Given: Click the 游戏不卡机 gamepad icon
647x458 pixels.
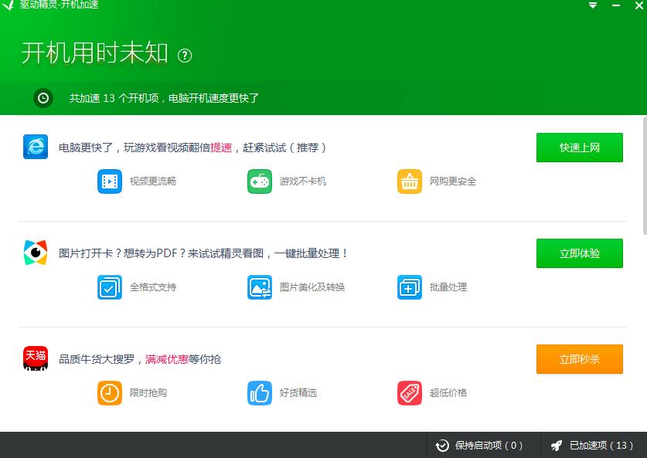Looking at the screenshot, I should [260, 182].
